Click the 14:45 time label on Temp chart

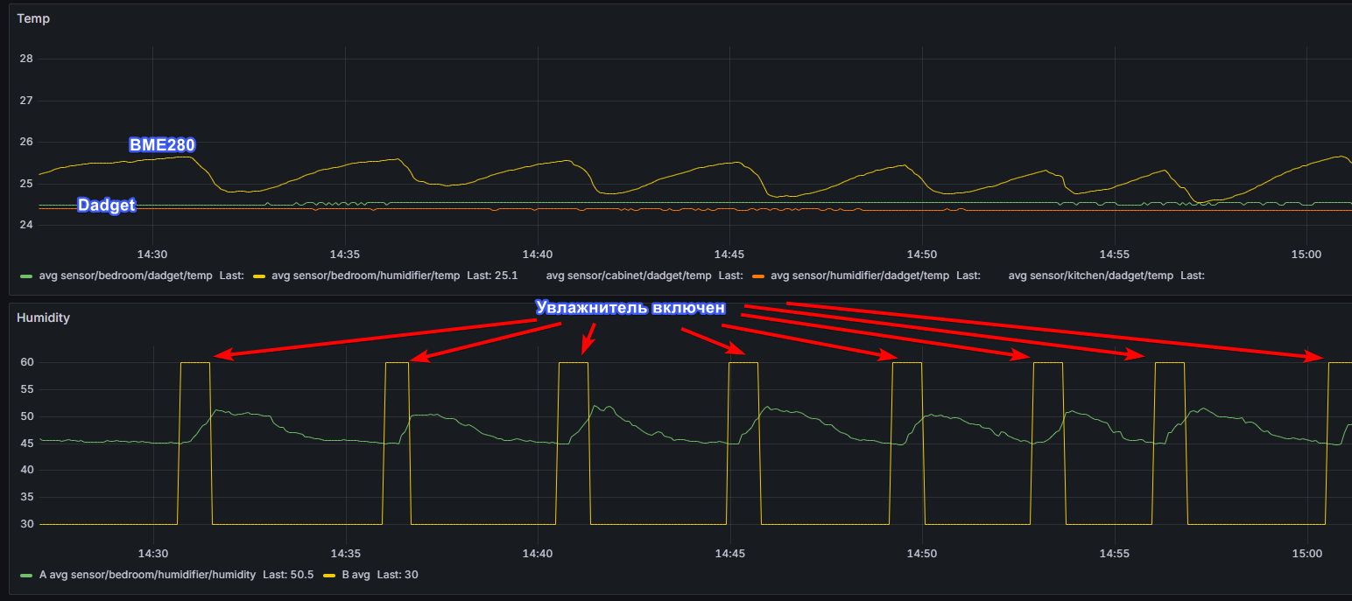point(729,255)
